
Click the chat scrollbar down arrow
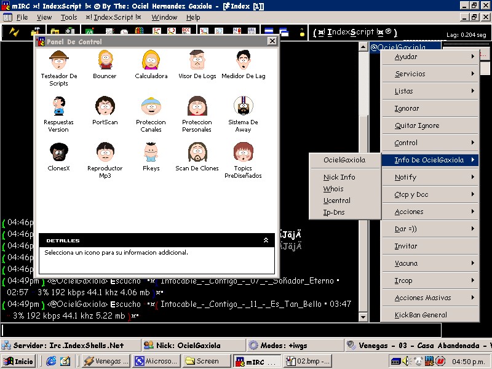point(363,317)
